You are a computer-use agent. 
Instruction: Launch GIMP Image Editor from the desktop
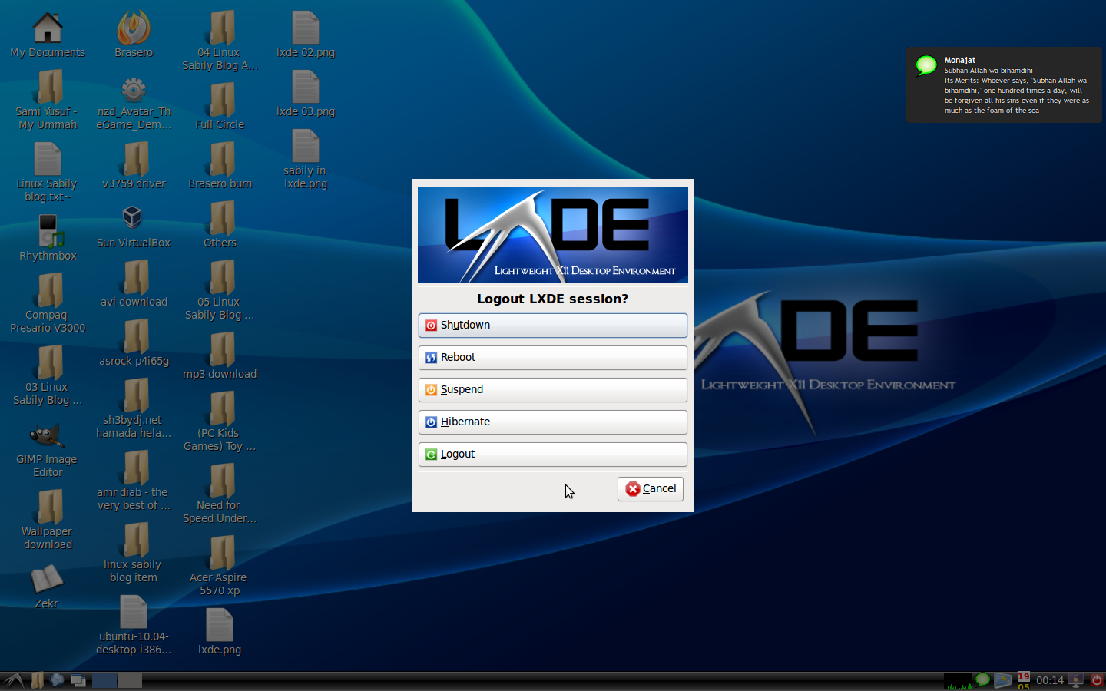tap(46, 436)
